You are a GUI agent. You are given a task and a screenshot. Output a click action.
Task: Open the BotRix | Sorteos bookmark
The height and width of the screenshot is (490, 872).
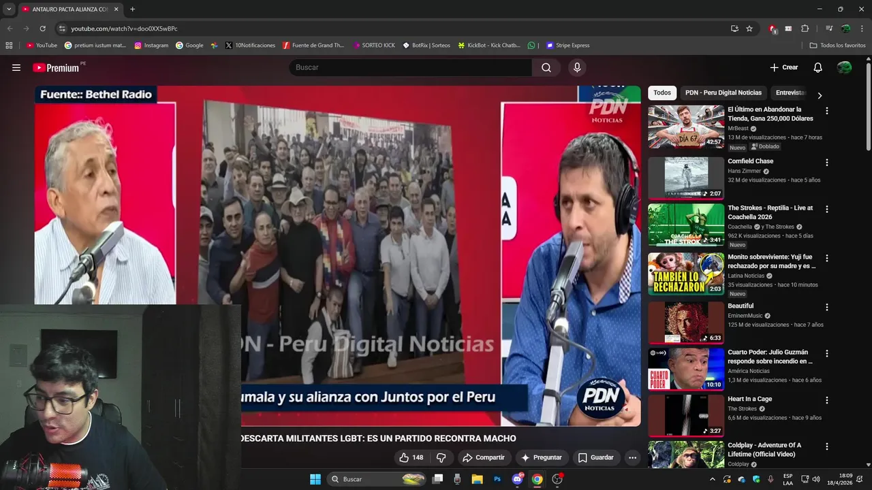(426, 46)
